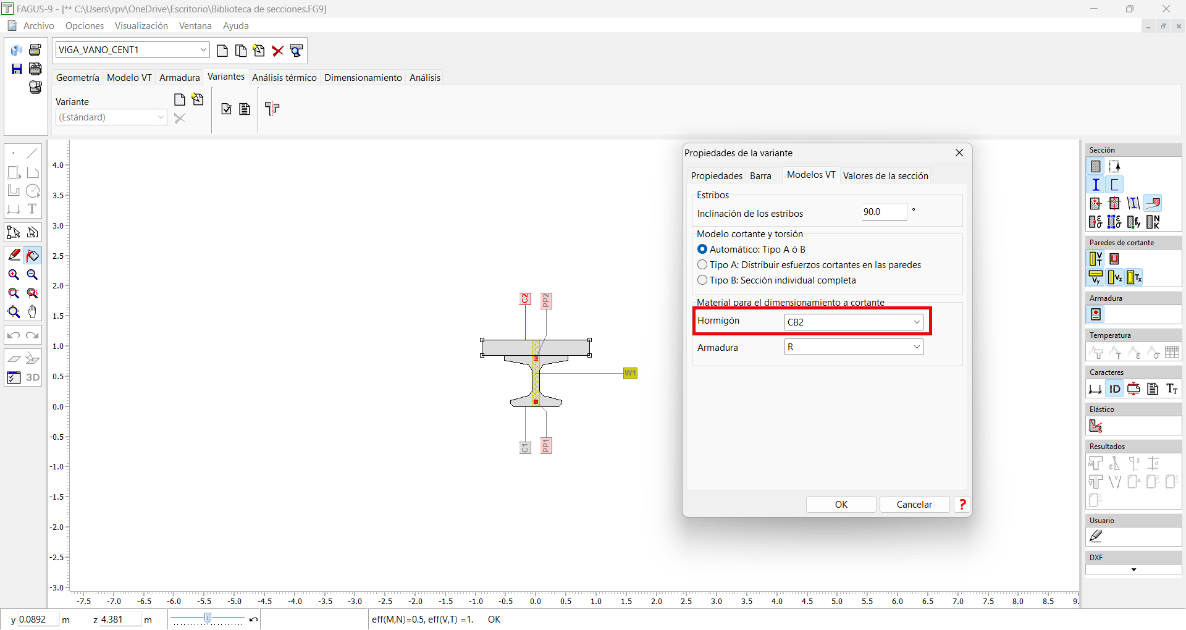Click the save (floppy disk) icon
Image resolution: width=1186 pixels, height=630 pixels.
click(x=17, y=69)
